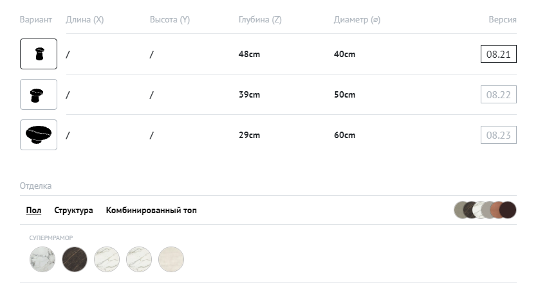Select the 50cm diameter table variant icon

[x=39, y=94]
